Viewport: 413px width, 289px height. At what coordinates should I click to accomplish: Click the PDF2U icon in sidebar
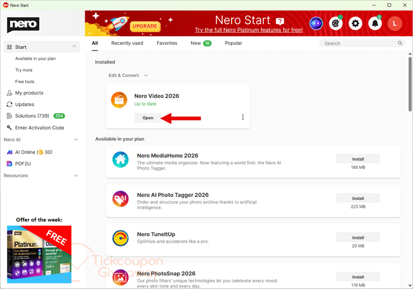10,164
